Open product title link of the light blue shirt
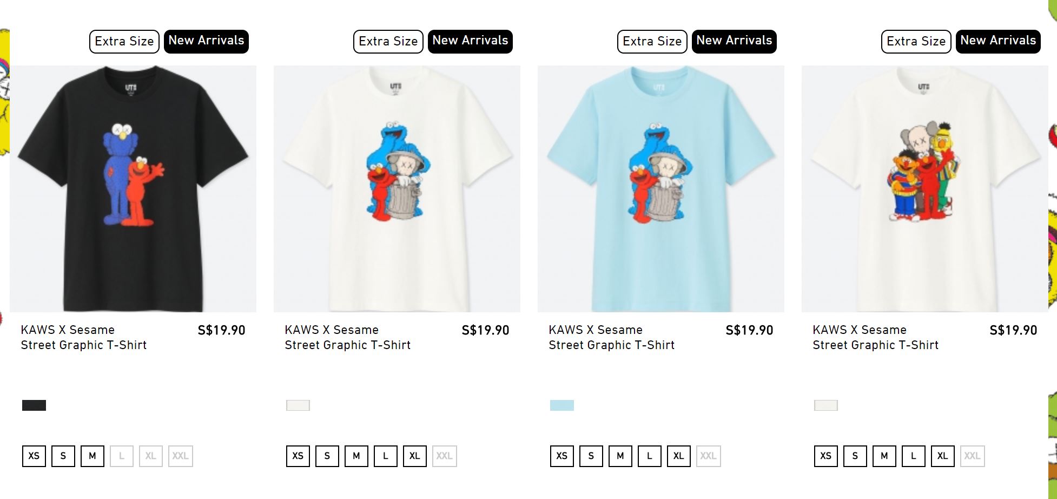 coord(612,337)
